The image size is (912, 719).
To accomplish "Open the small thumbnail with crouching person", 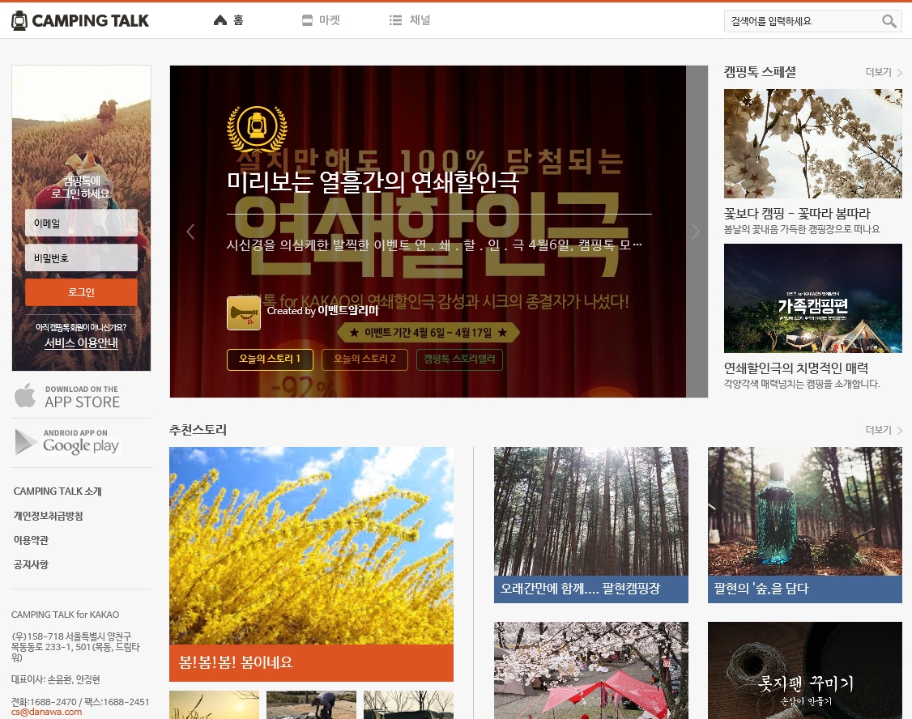I will pyautogui.click(x=311, y=704).
